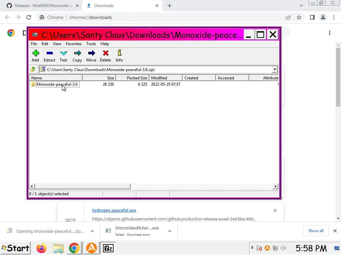
Task: Open a new Chrome tab
Action: click(x=170, y=6)
